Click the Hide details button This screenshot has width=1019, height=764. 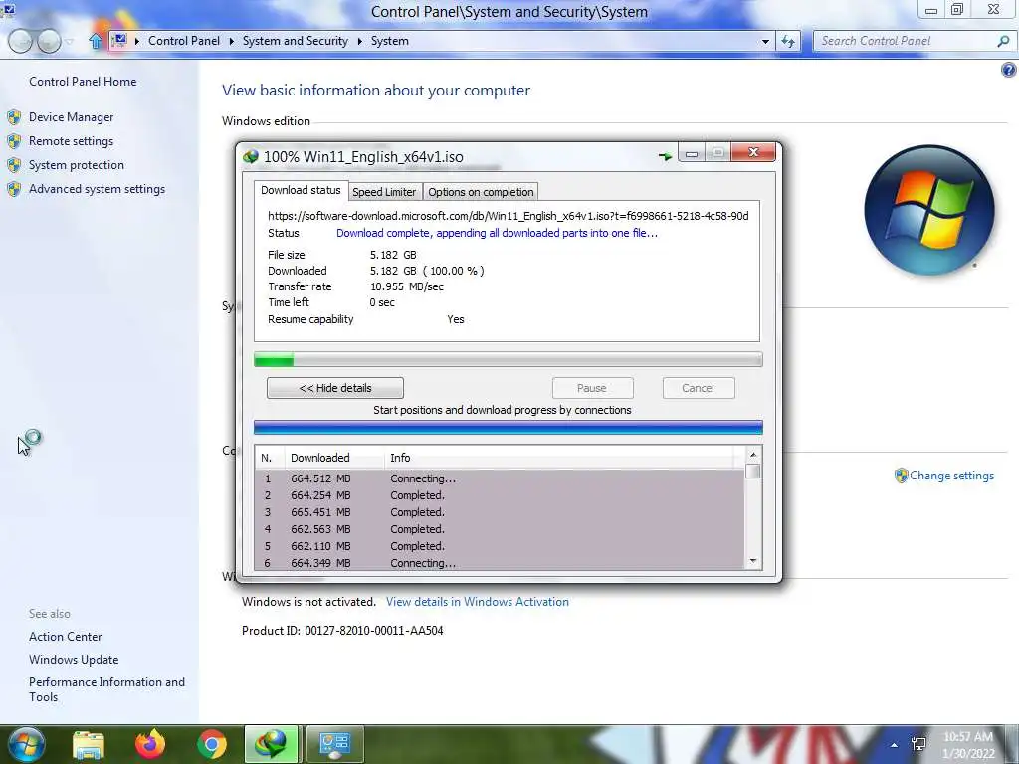click(335, 388)
